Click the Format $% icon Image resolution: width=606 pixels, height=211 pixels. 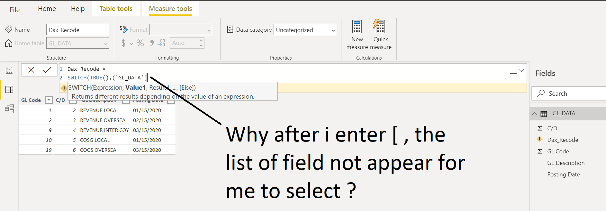point(123,29)
